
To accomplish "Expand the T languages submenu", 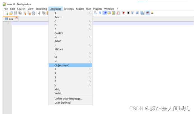I will (70, 81).
